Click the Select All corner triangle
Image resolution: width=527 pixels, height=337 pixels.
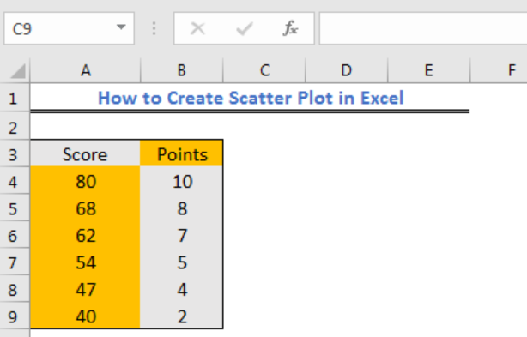(x=17, y=71)
